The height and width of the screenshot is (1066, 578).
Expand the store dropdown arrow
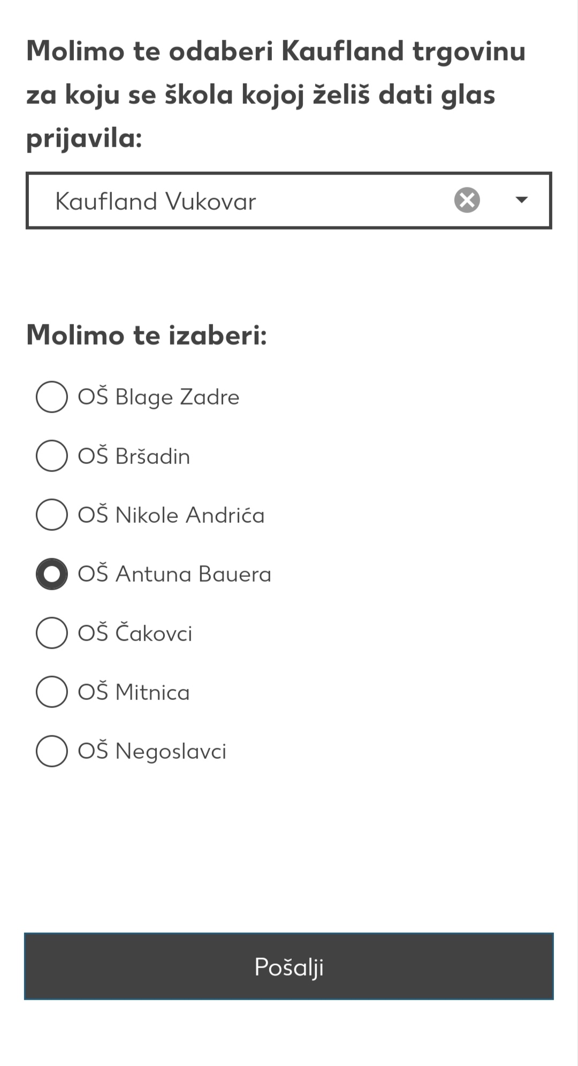click(521, 200)
